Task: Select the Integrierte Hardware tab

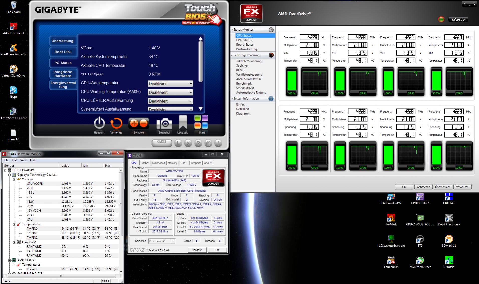Action: (x=63, y=74)
